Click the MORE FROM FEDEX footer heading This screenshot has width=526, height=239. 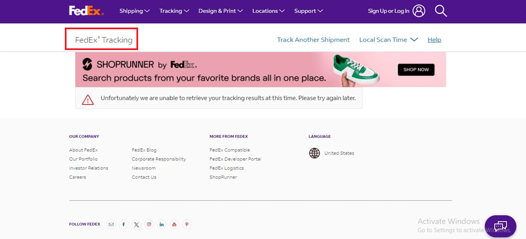(x=229, y=137)
